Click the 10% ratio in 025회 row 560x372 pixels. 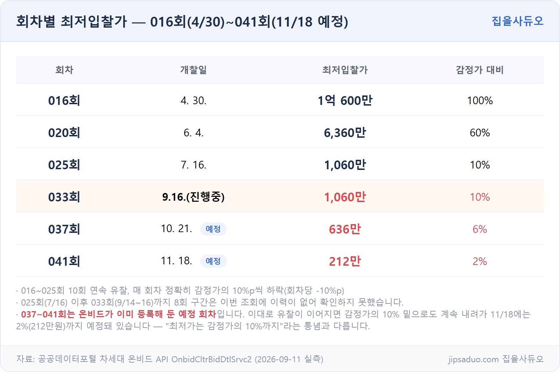tap(480, 165)
